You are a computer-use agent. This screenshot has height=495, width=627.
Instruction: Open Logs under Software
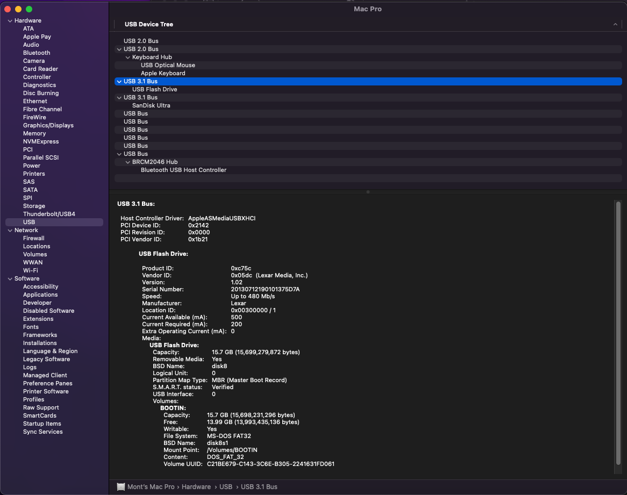coord(30,367)
